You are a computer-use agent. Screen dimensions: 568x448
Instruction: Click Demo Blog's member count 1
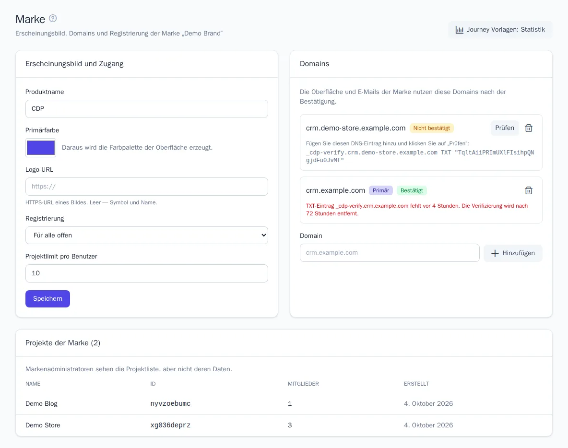point(290,404)
